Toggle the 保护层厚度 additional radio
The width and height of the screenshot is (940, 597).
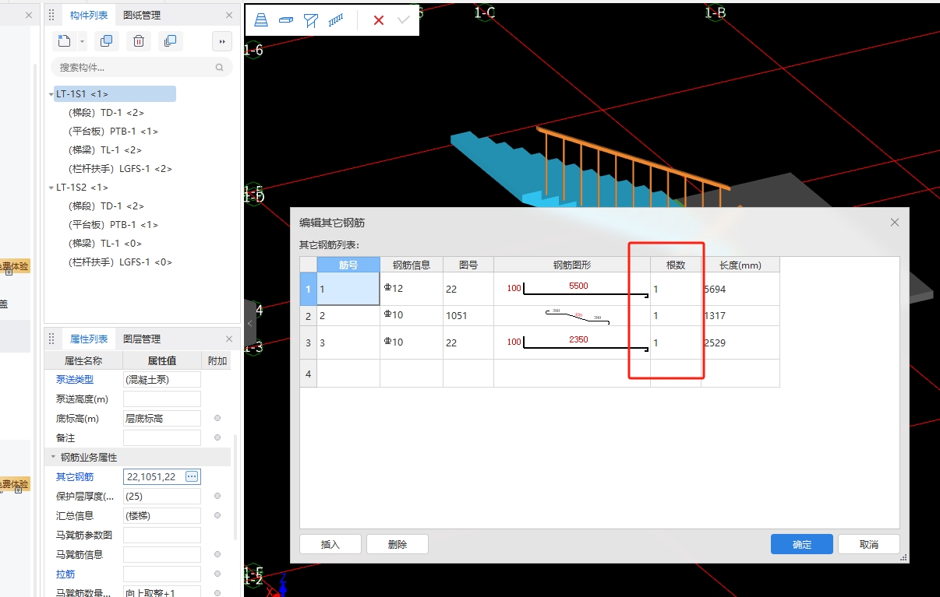(217, 496)
